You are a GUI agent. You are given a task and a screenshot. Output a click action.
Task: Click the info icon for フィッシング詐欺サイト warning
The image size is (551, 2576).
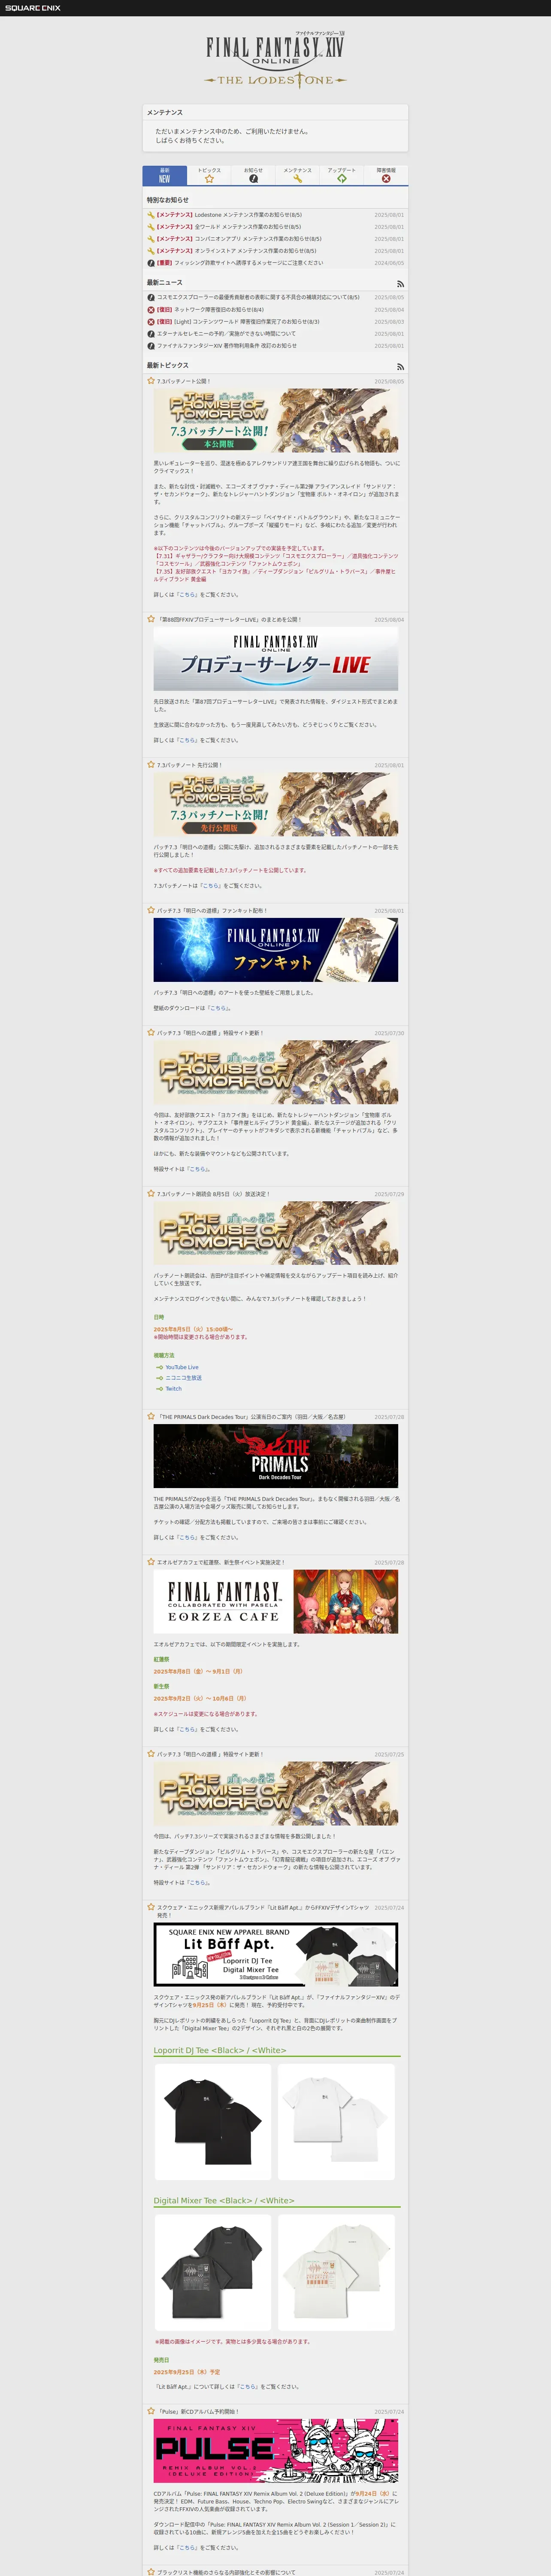tap(151, 263)
